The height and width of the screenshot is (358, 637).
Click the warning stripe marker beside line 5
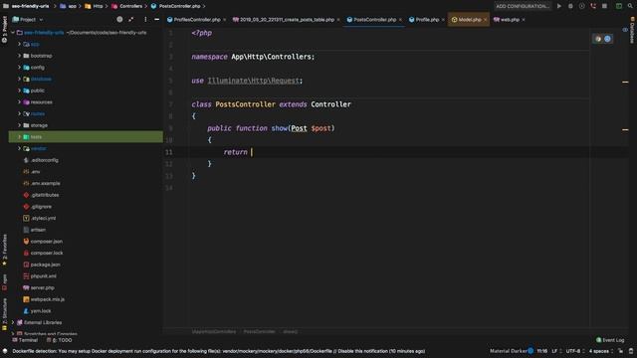[x=625, y=82]
